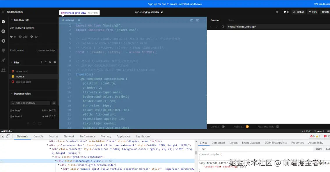Viewport: 330px width, 172px height.
Task: Open the Performance DevTools tab
Action: 88,136
